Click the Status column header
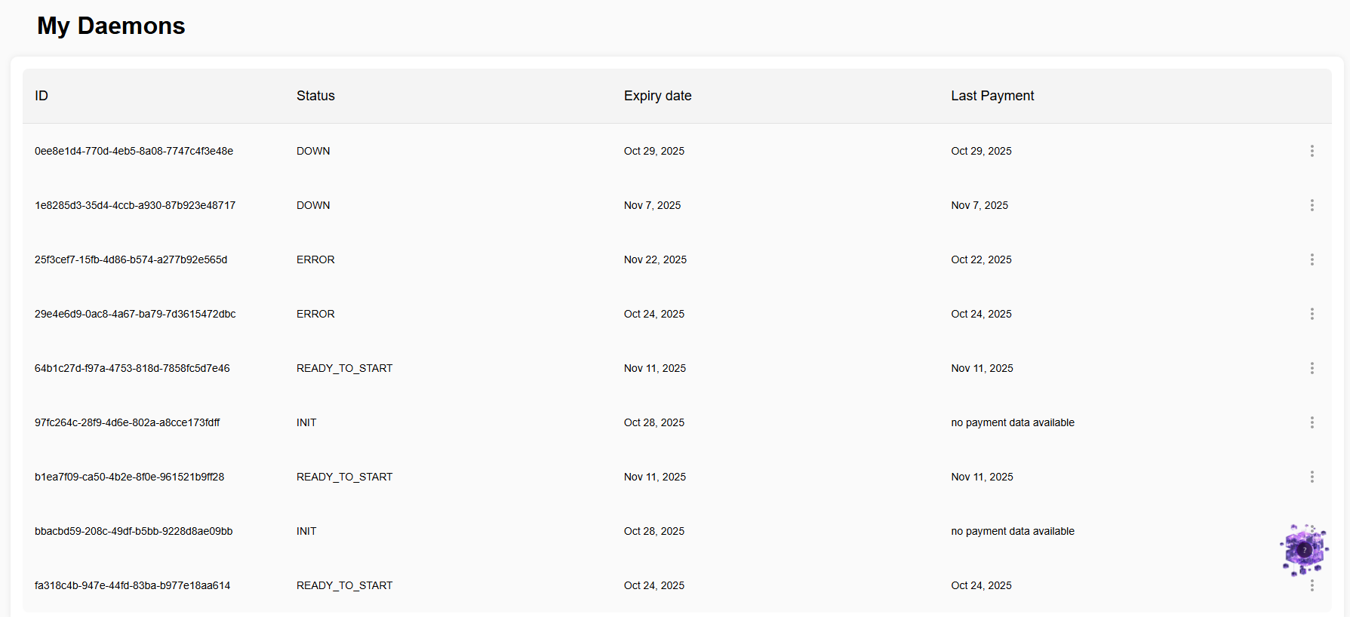Screen dimensions: 1350x617 [315, 96]
